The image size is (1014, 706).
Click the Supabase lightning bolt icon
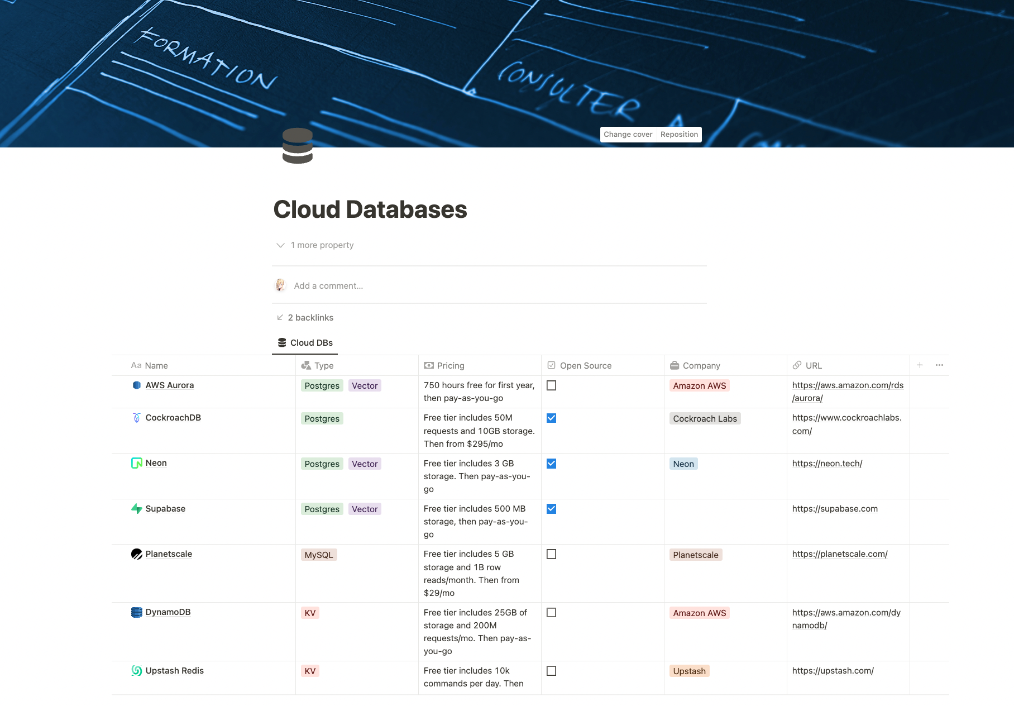tap(137, 509)
